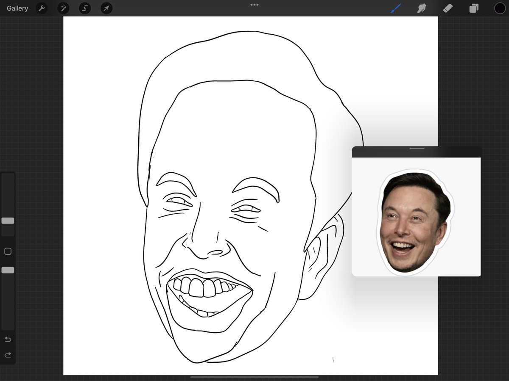Undo the last stroke
This screenshot has height=381, width=509.
(8, 340)
